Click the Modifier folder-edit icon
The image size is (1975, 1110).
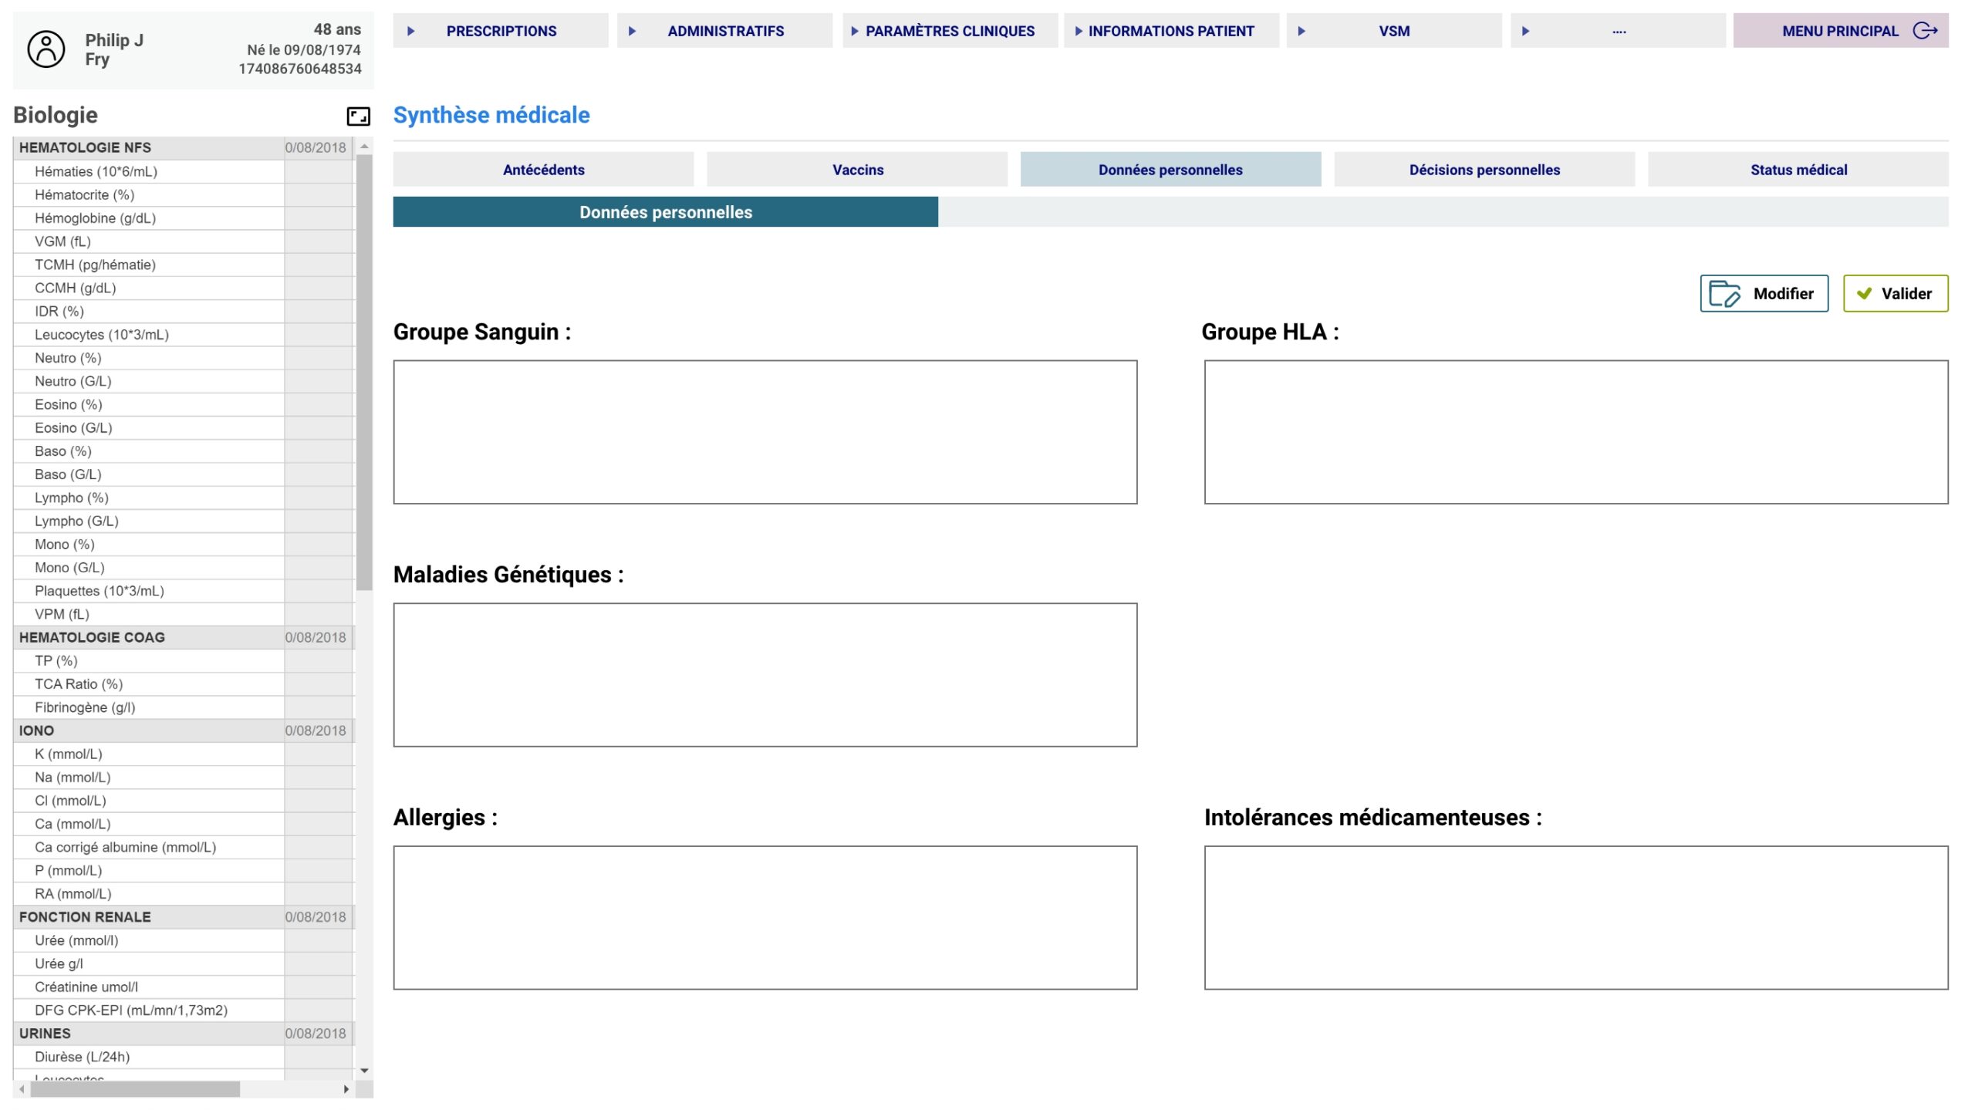tap(1724, 294)
